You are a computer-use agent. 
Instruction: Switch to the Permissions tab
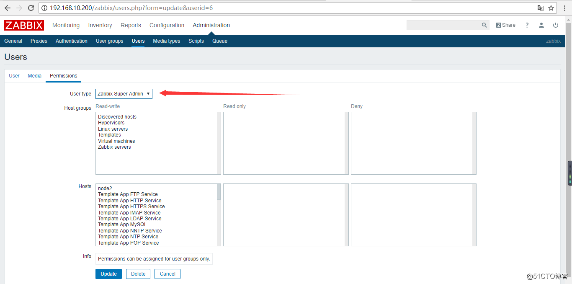point(63,76)
